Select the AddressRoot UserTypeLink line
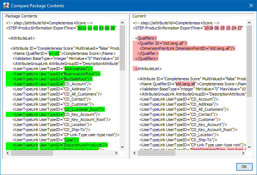Screen dimensions: 257x175 [x=53, y=69]
